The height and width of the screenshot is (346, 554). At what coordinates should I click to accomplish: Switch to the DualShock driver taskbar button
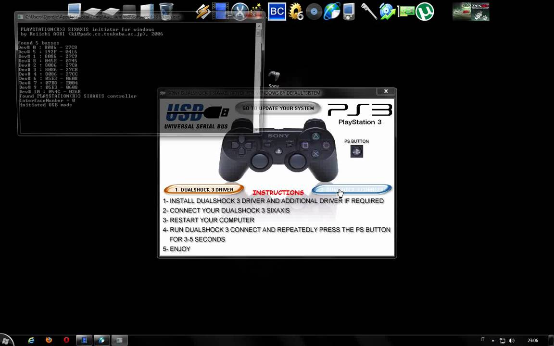[x=102, y=340]
